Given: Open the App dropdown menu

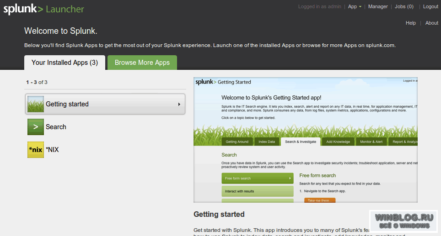Looking at the screenshot, I should pos(355,6).
